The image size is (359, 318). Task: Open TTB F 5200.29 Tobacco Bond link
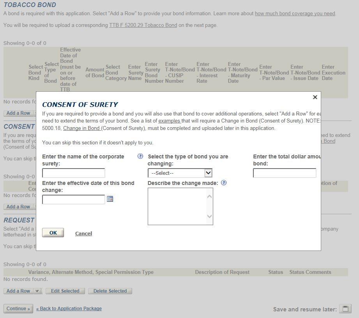click(x=143, y=25)
